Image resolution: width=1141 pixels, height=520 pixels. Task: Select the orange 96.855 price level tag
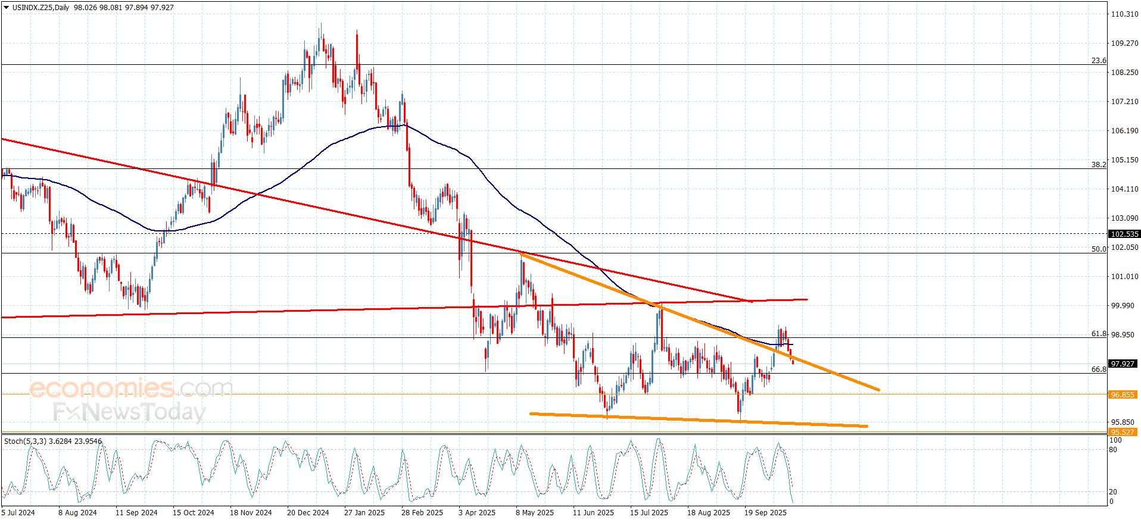pyautogui.click(x=1123, y=394)
